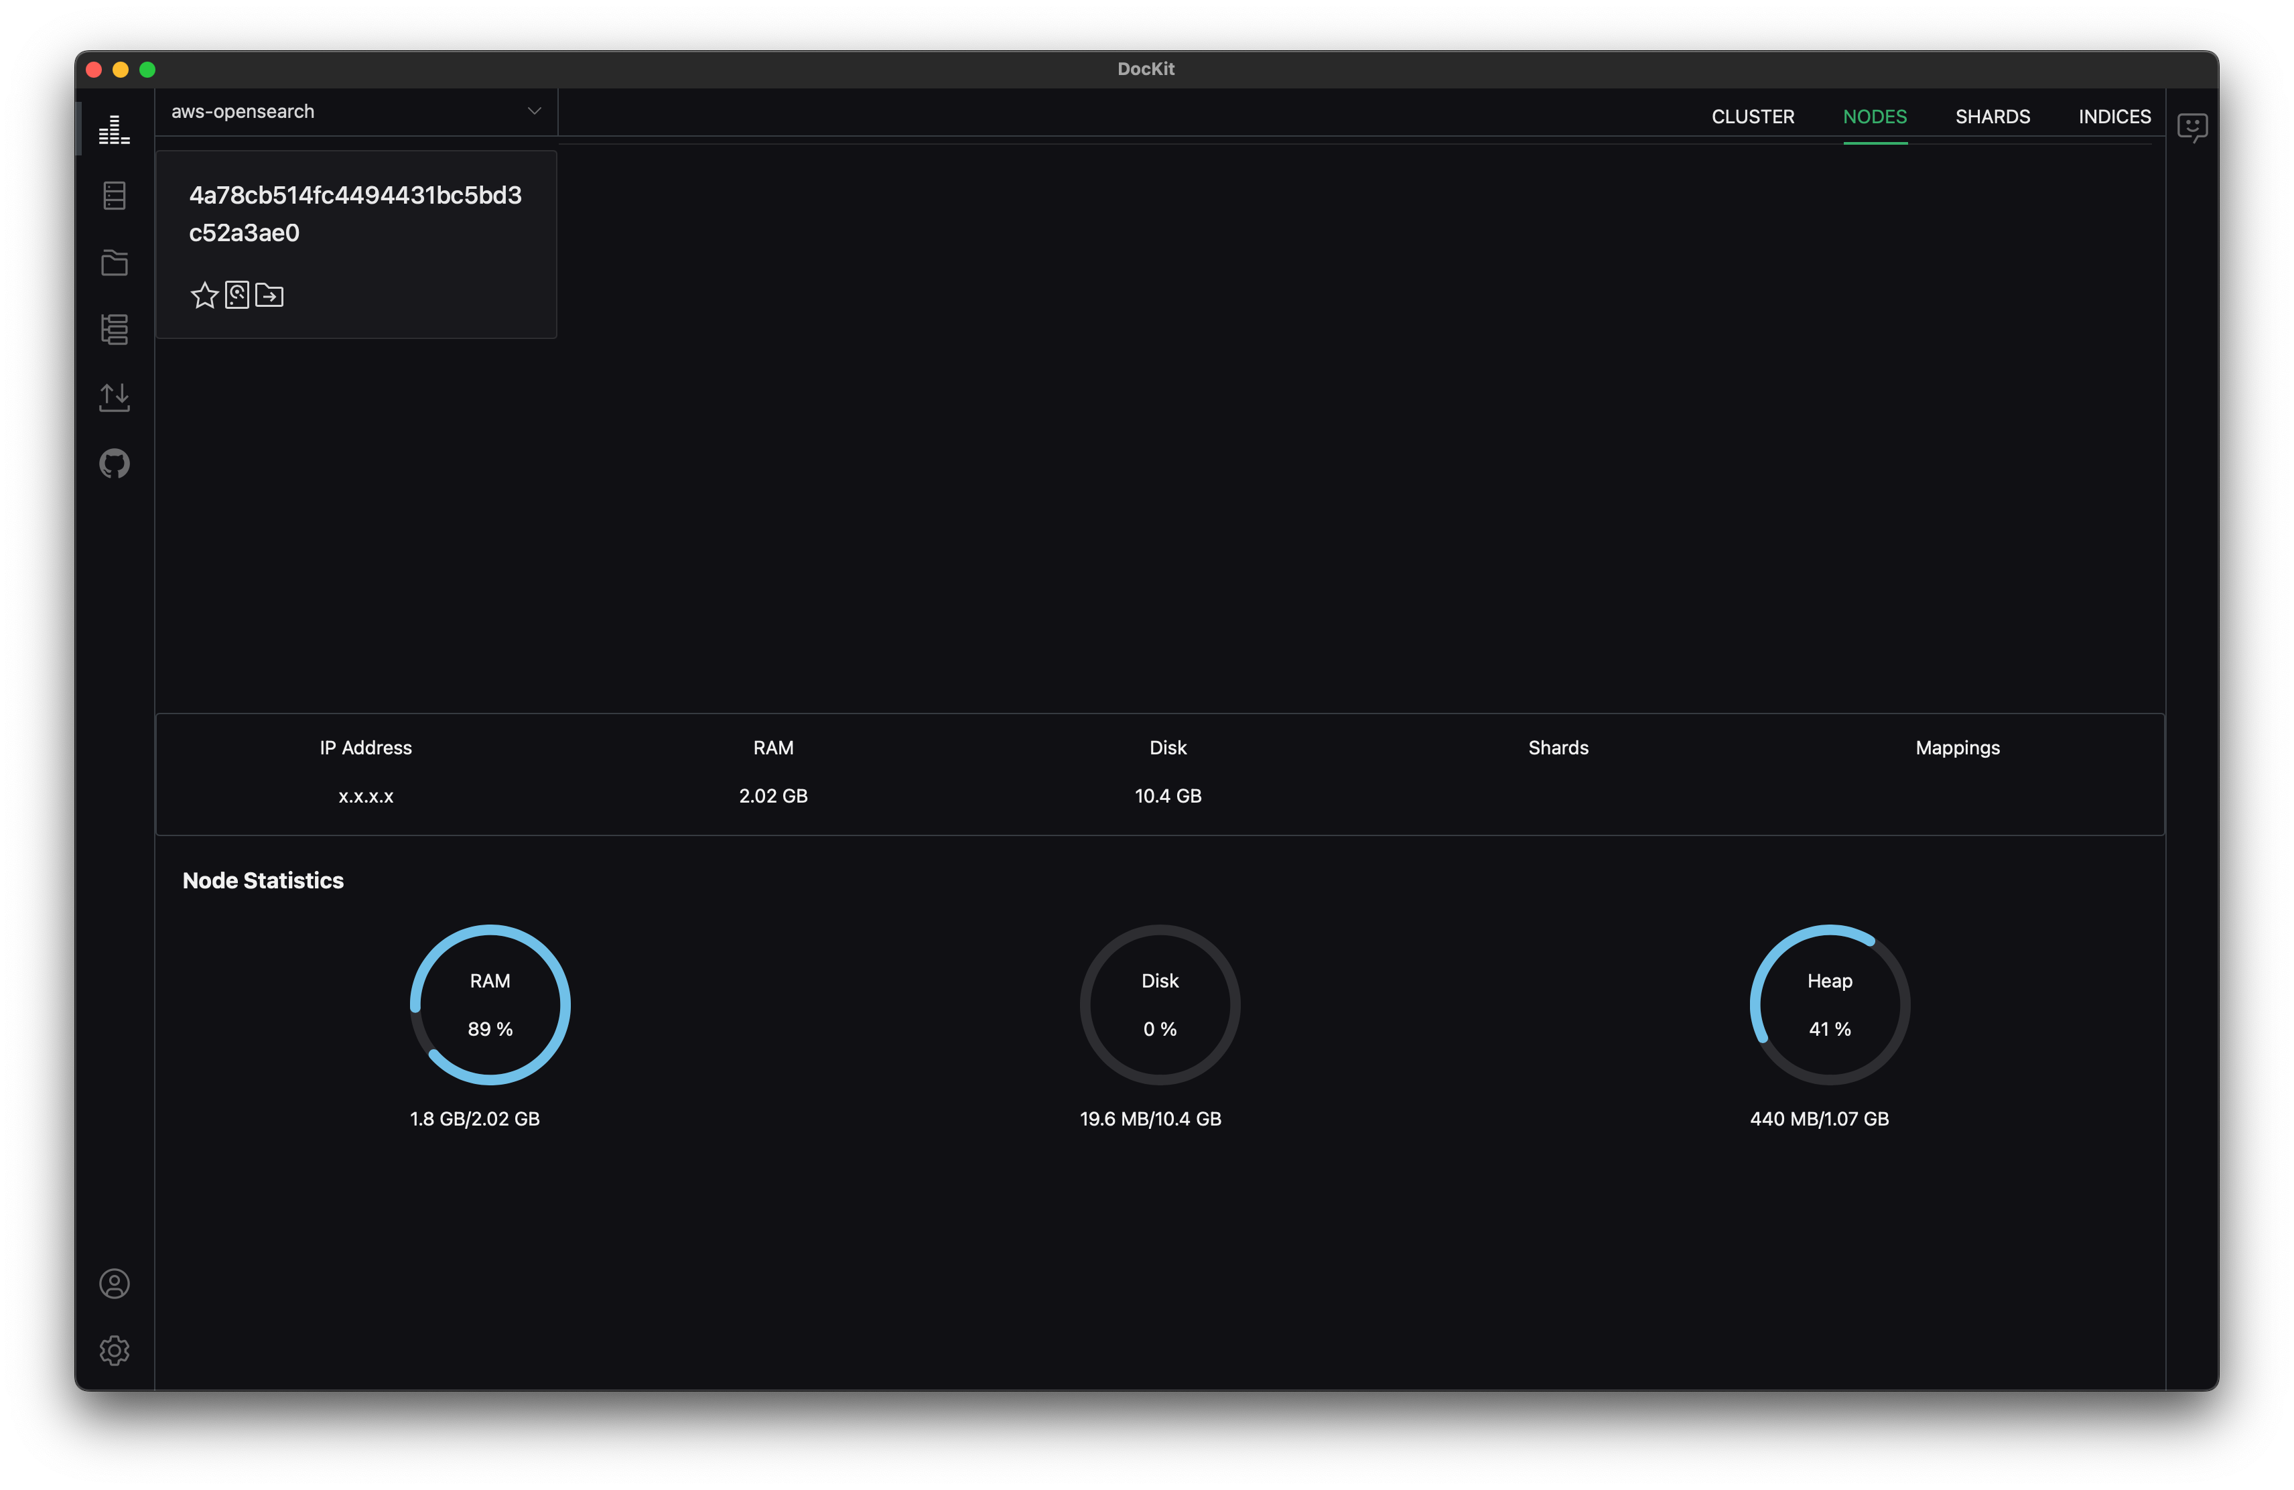Screen dimensions: 2294x1490
Task: Switch to the SHARDS tab
Action: click(1993, 117)
